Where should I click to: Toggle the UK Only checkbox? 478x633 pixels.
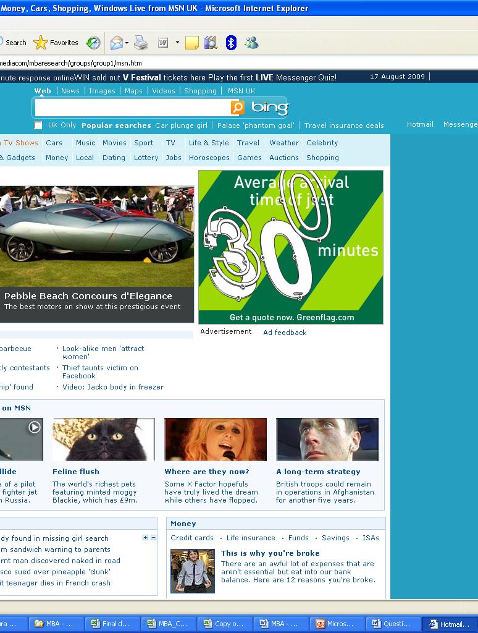38,125
